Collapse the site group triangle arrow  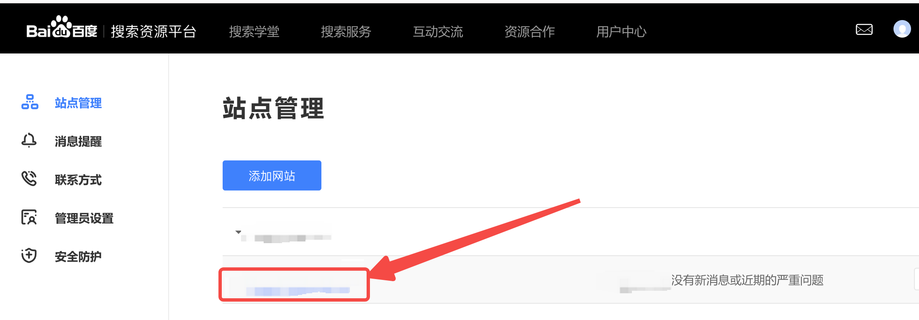(238, 232)
